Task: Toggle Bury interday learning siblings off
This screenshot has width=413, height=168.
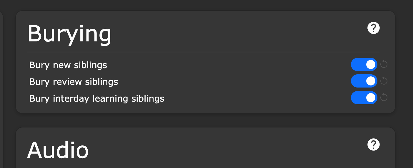Action: point(364,98)
